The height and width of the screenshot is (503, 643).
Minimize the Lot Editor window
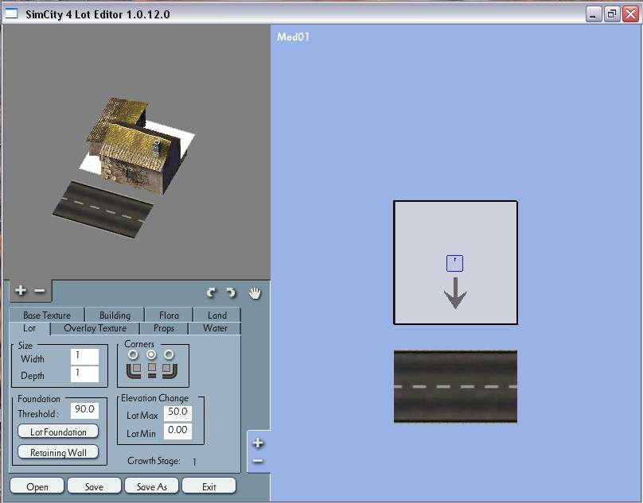(593, 14)
